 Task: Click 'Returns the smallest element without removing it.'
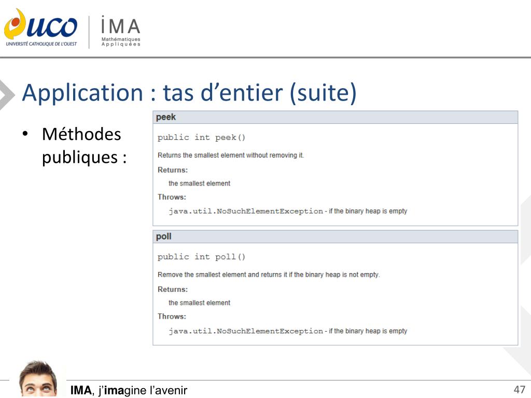[x=231, y=155]
